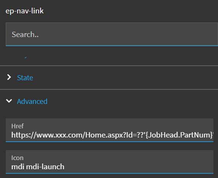Select the ep-nav-link title text

24,11
